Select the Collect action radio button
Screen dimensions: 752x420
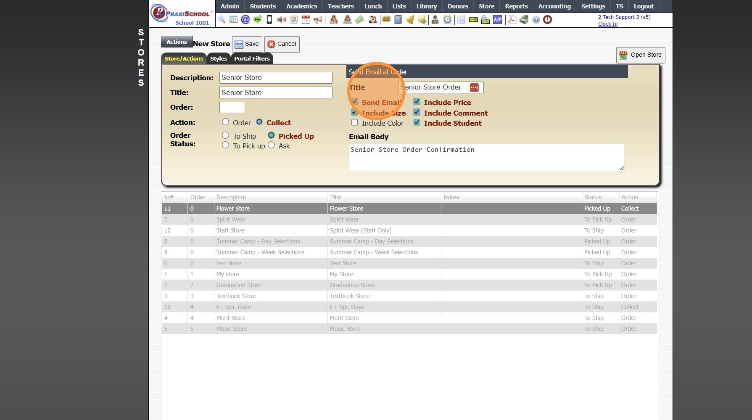(259, 122)
